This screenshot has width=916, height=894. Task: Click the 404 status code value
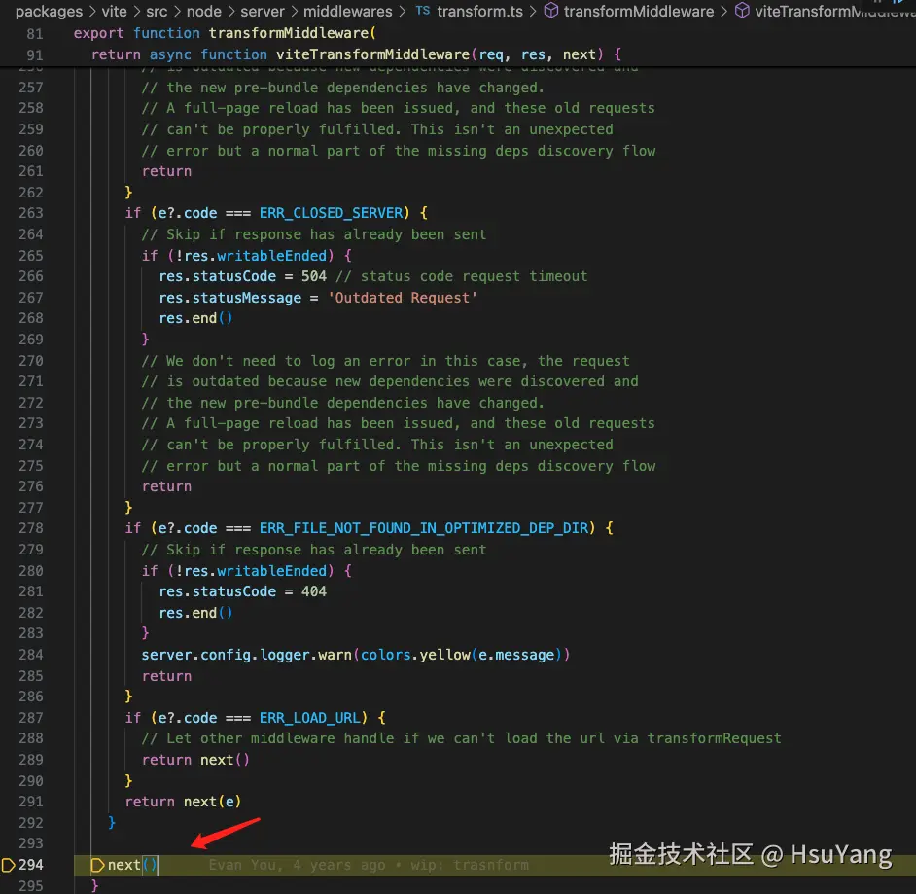pos(314,591)
